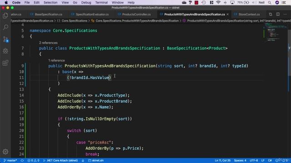Click AddOrderBy(x => x.Name) line
Viewport: 291px width, 163px height.
pos(85,107)
